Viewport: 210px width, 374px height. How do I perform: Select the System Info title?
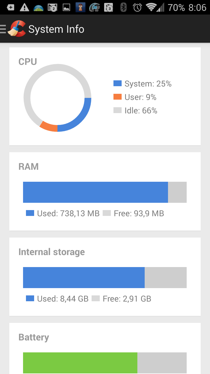click(x=56, y=29)
